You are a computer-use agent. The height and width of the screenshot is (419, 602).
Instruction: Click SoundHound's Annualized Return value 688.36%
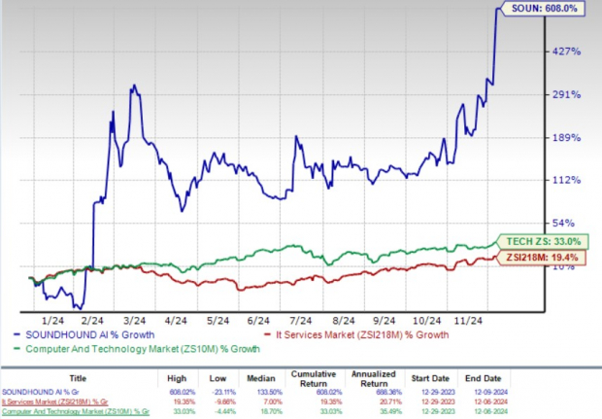[389, 393]
